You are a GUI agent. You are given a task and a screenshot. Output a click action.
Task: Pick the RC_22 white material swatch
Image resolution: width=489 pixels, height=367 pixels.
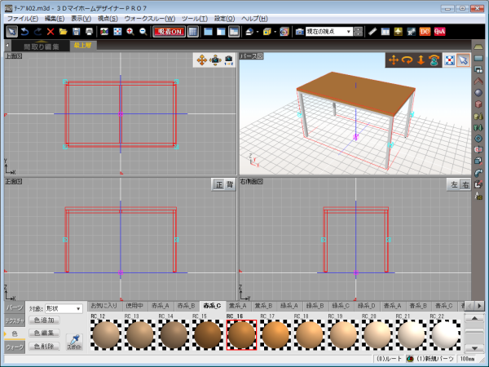(x=444, y=334)
